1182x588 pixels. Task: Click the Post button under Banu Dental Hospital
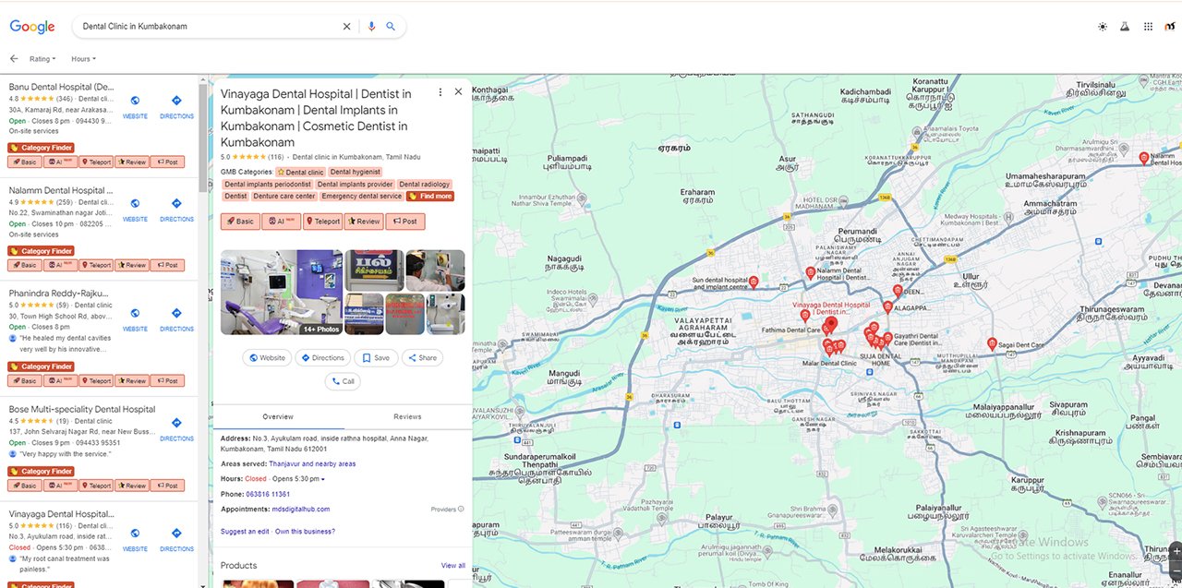coord(167,162)
